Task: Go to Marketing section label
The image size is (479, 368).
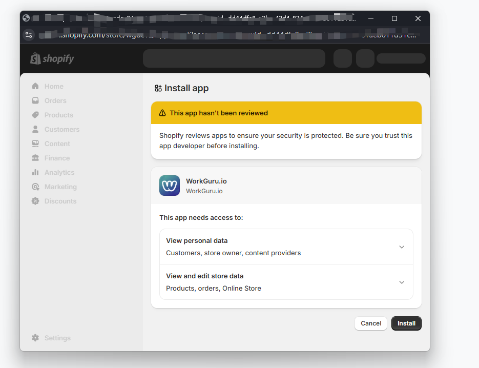Action: [61, 187]
